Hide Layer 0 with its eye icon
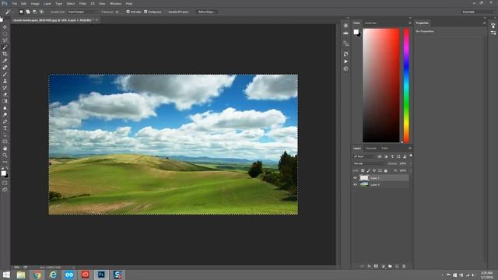This screenshot has height=280, width=498. [x=355, y=184]
